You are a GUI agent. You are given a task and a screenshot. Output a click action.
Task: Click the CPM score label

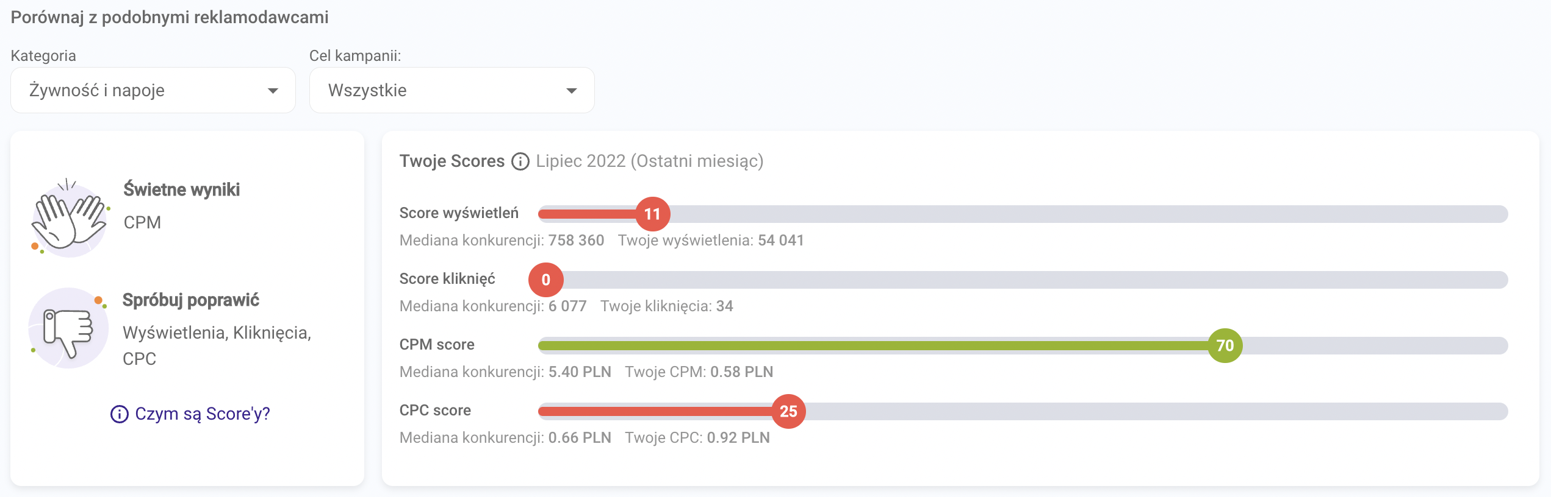pos(437,345)
